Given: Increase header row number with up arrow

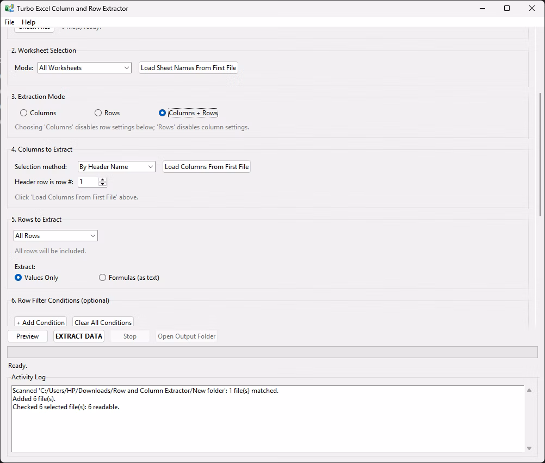Looking at the screenshot, I should (103, 179).
